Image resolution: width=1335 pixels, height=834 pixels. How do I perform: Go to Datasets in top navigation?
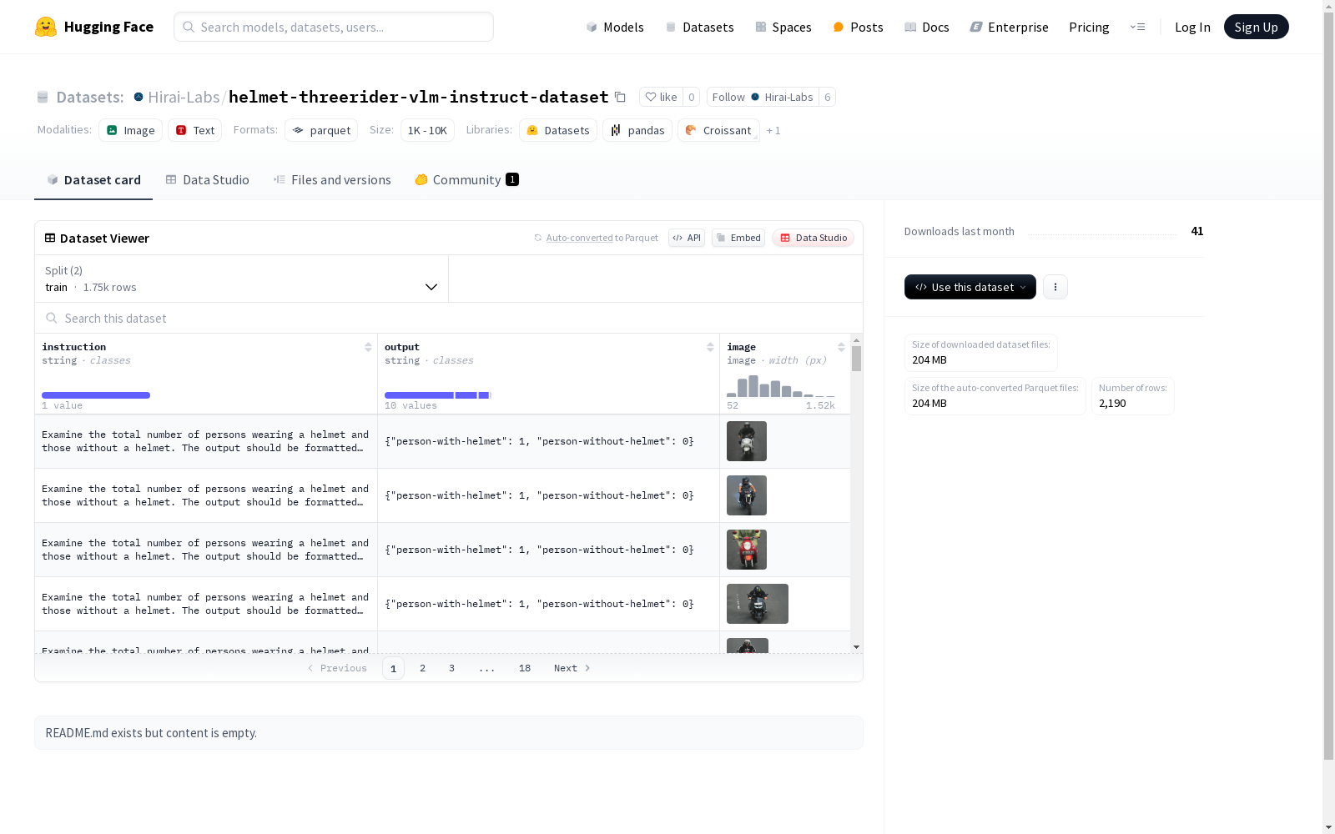click(x=699, y=27)
